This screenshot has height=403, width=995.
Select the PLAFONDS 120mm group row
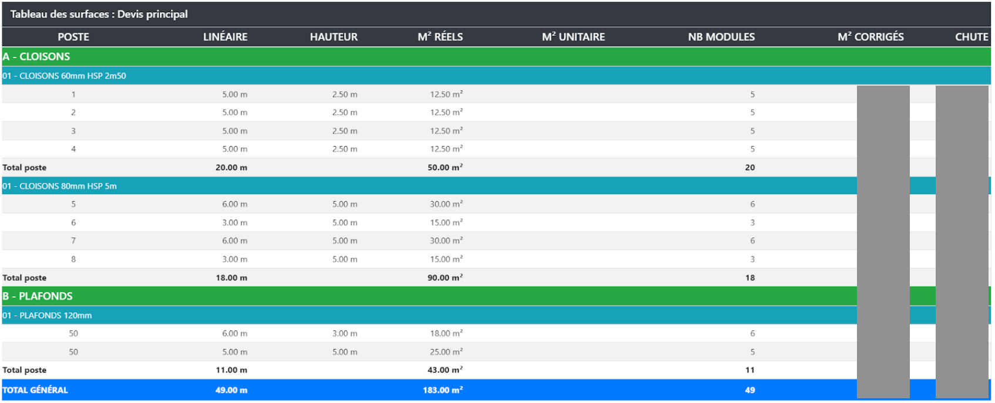47,316
